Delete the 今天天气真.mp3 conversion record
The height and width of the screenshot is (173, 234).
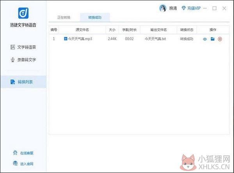pos(220,39)
